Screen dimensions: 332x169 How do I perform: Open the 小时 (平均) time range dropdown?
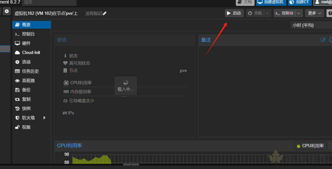click(x=311, y=25)
